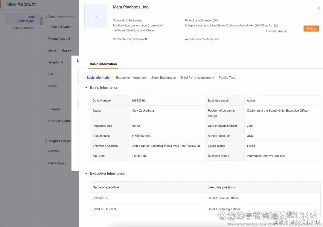Switch to Executive Information tab
The height and width of the screenshot is (227, 323).
point(131,78)
